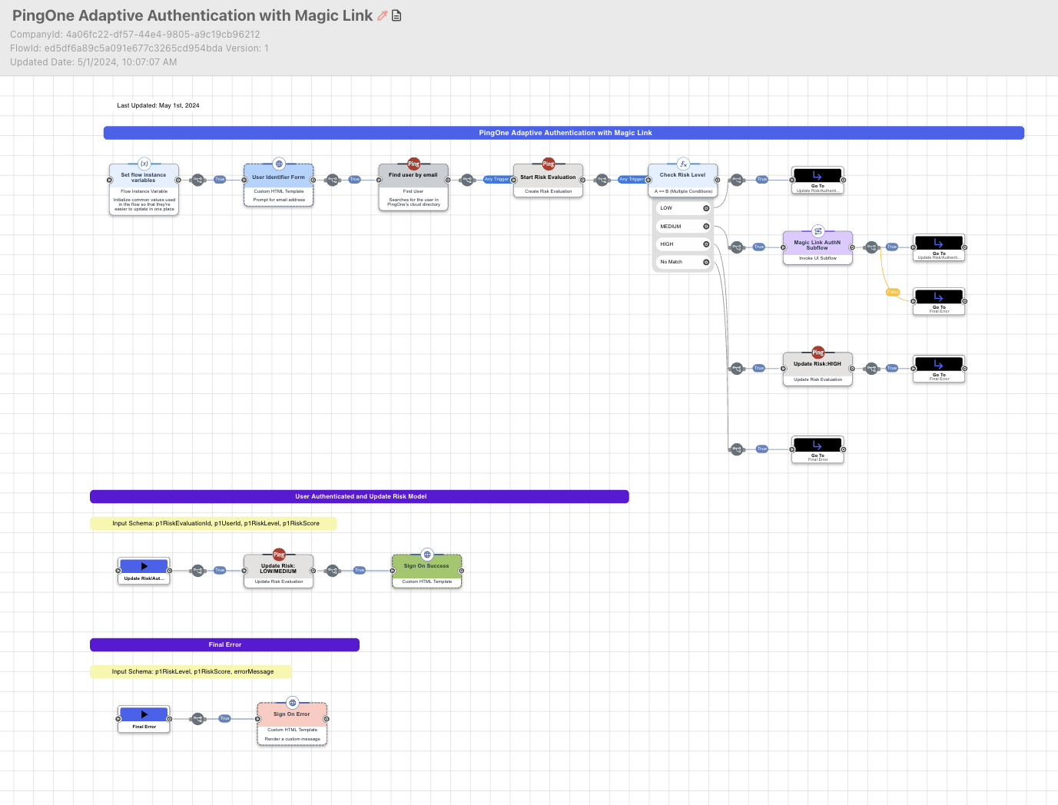The image size is (1058, 805).
Task: Open the document icon next to the title
Action: [x=396, y=15]
